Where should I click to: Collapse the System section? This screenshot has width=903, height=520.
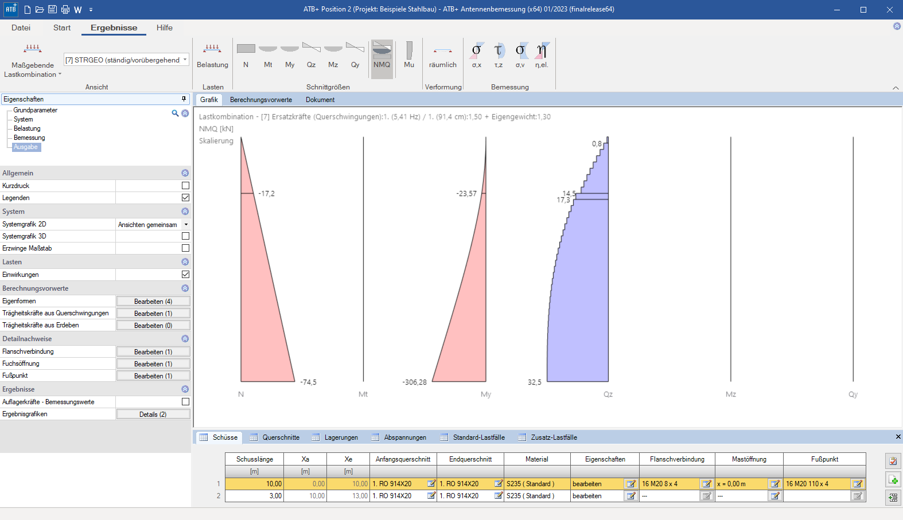point(185,212)
